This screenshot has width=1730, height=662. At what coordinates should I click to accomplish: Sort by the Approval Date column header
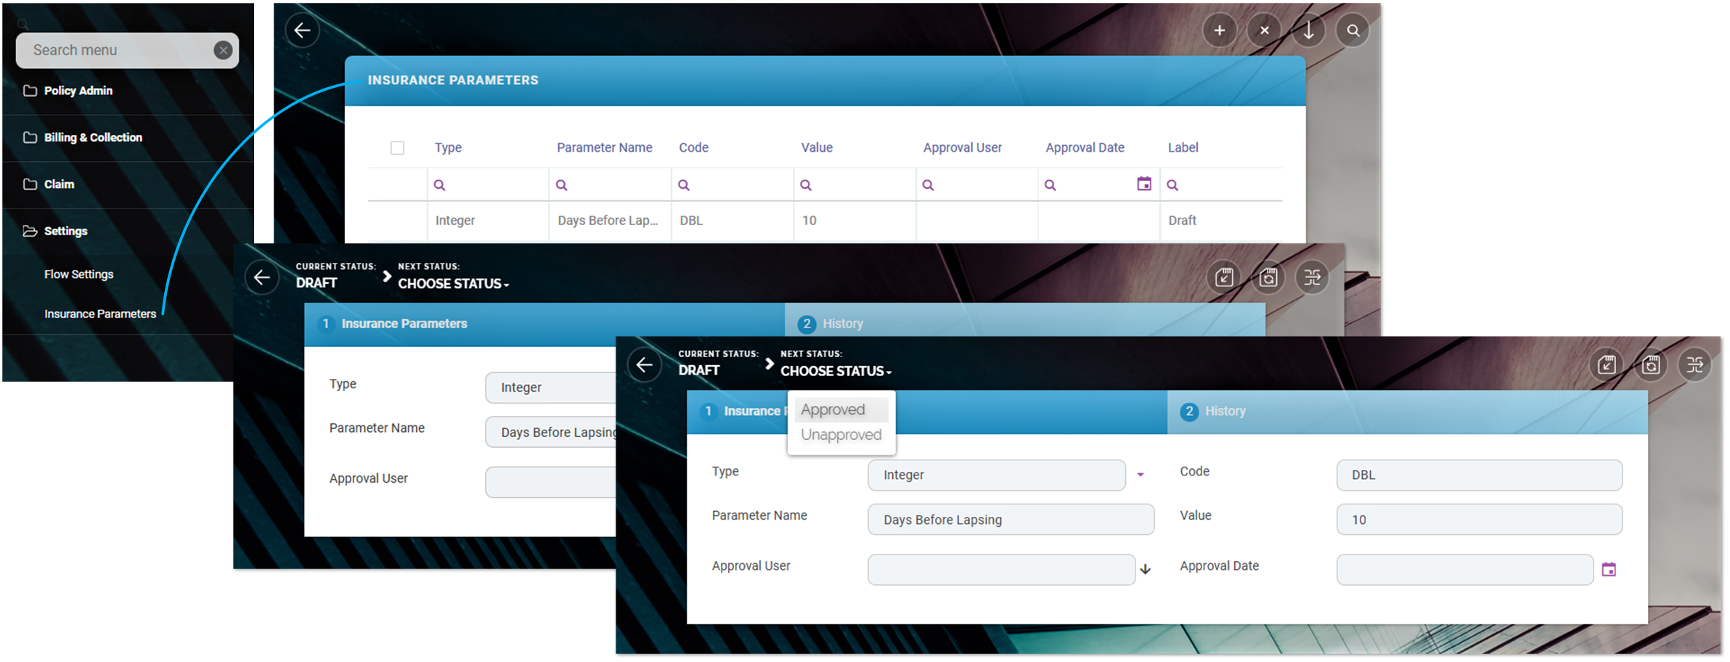pyautogui.click(x=1085, y=147)
